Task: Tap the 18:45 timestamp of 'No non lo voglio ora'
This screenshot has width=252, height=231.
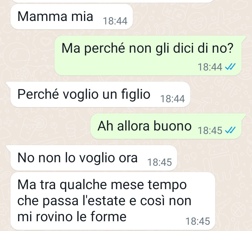Action: [160, 162]
